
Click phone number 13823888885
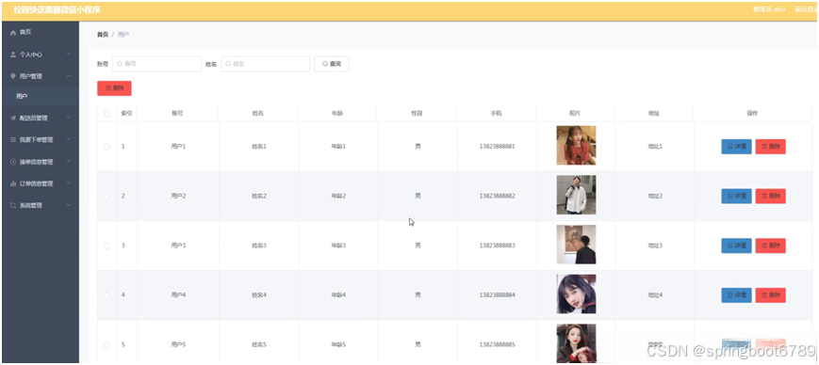pos(497,344)
